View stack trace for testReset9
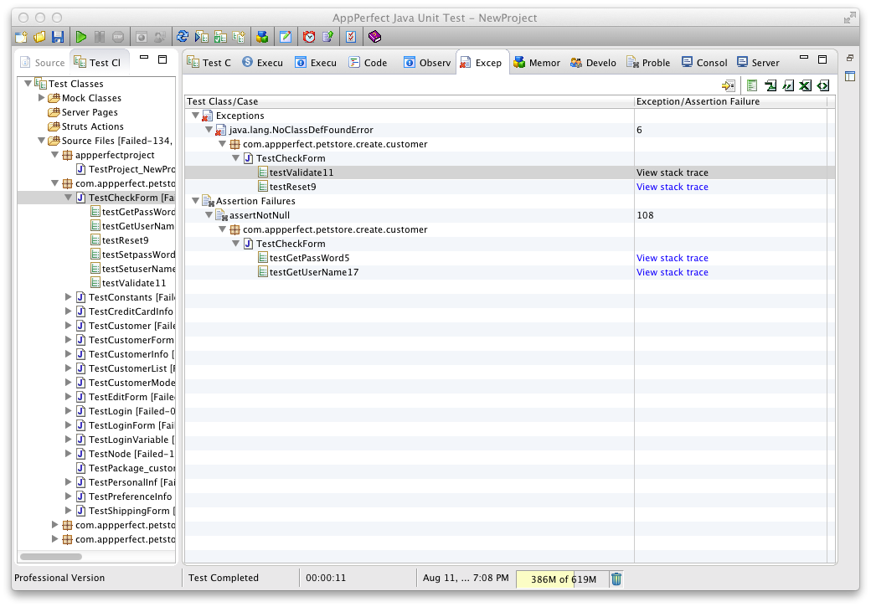This screenshot has height=607, width=871. 673,187
